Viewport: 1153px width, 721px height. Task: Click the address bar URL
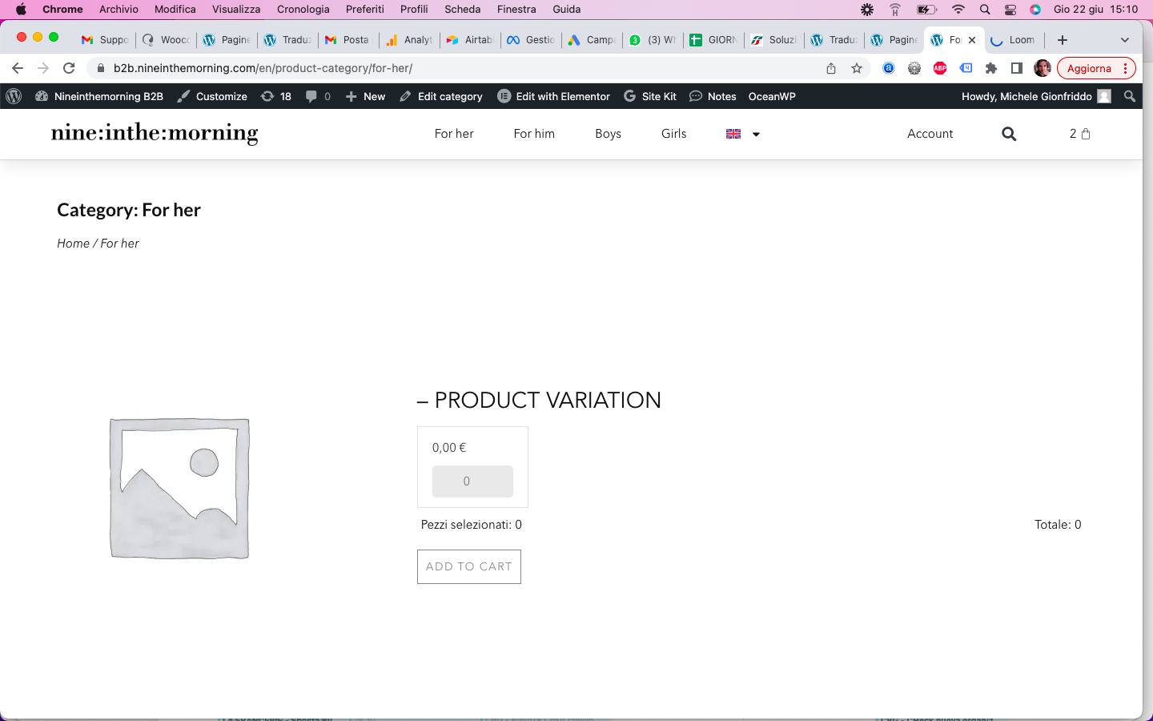[x=263, y=68]
